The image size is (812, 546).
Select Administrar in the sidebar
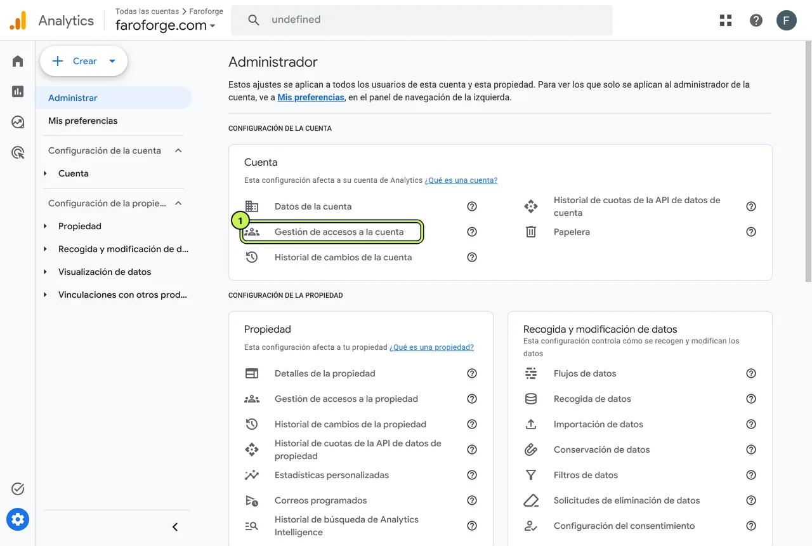[x=114, y=98]
